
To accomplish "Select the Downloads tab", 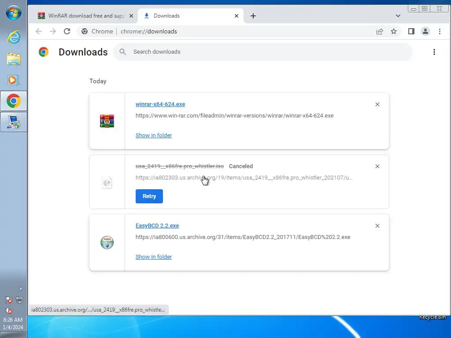I will [191, 16].
